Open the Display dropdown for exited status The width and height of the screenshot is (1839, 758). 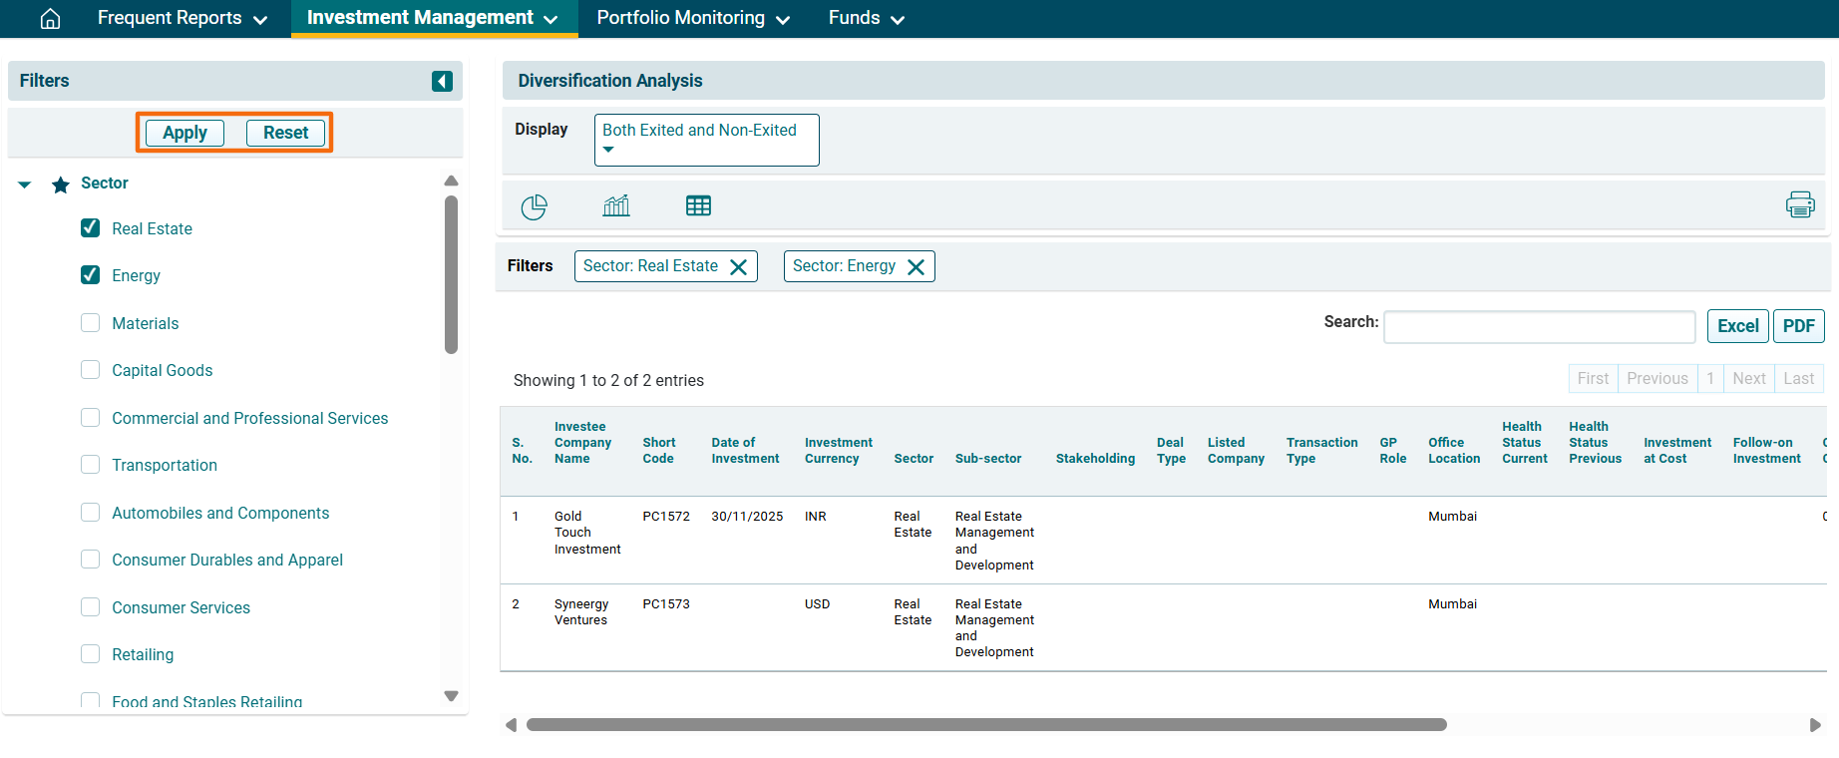click(706, 140)
